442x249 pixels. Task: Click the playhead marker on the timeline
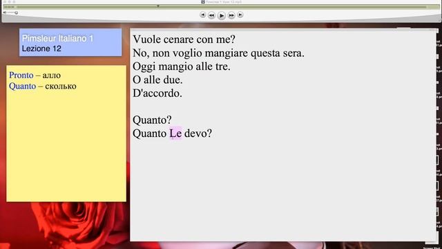click(158, 6)
